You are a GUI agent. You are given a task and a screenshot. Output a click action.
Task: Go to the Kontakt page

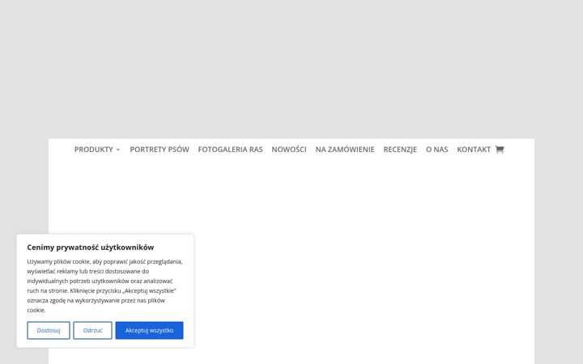pos(474,150)
